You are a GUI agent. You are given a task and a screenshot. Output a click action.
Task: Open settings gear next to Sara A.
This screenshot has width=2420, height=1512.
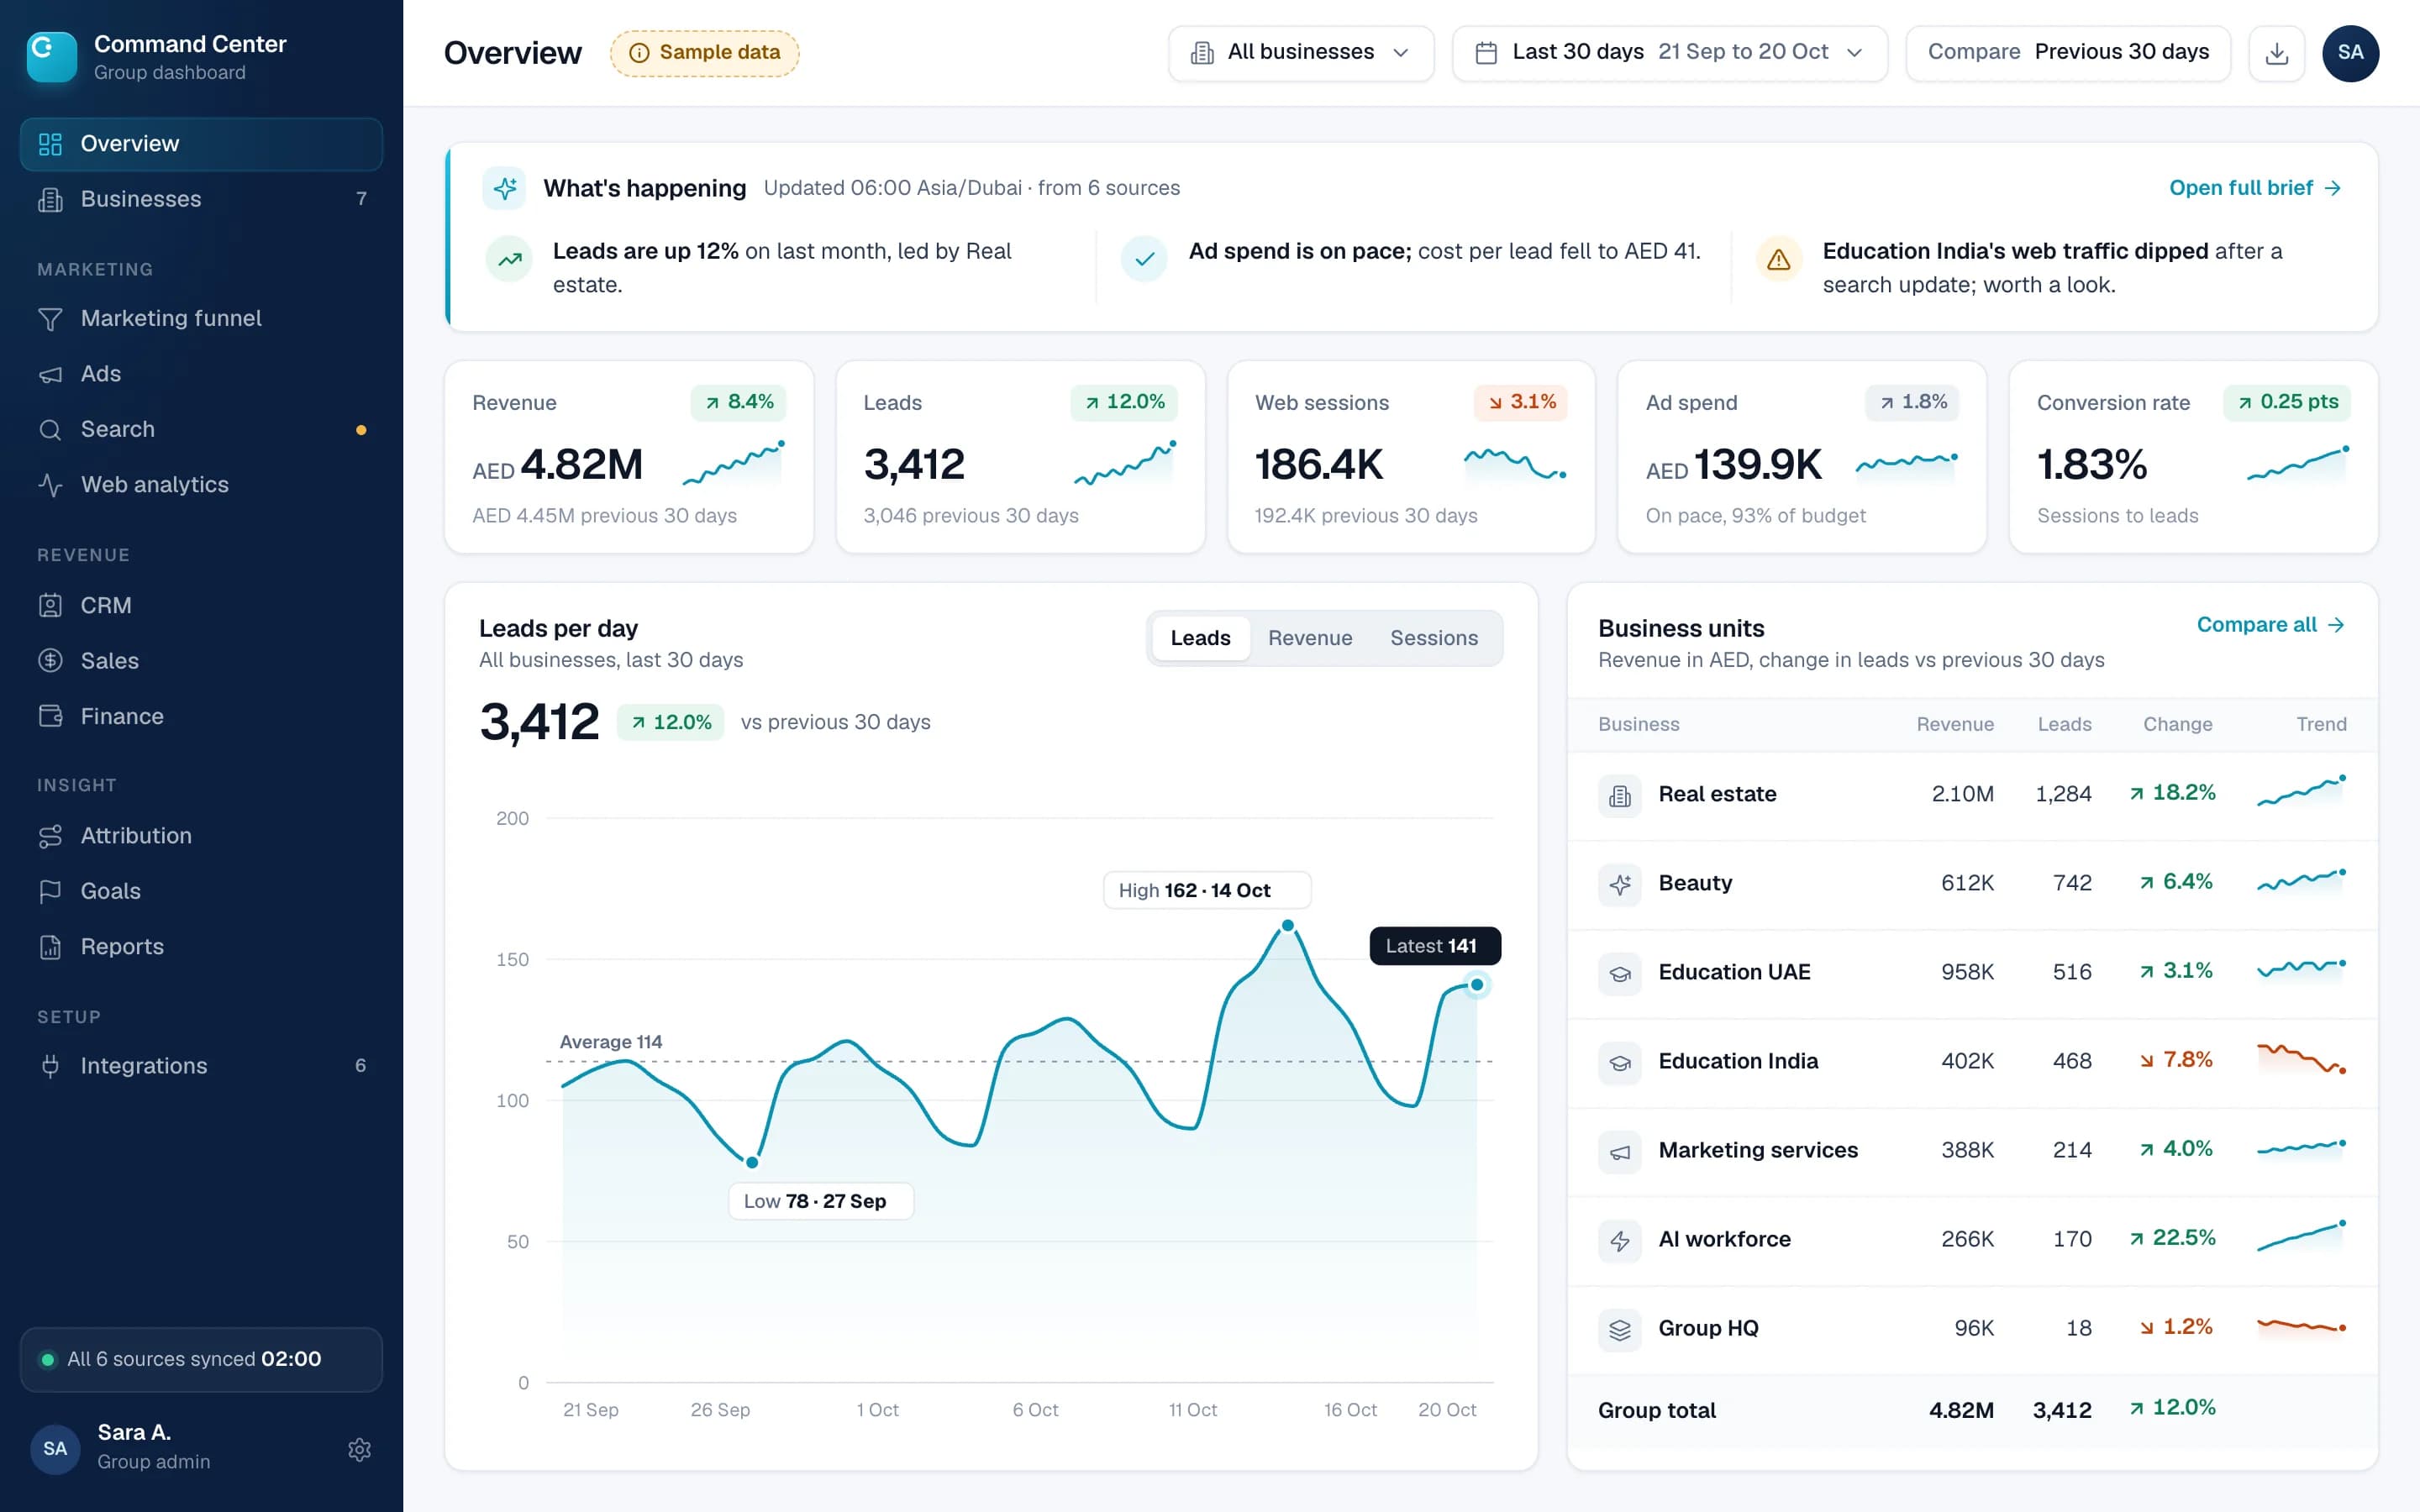(x=359, y=1449)
